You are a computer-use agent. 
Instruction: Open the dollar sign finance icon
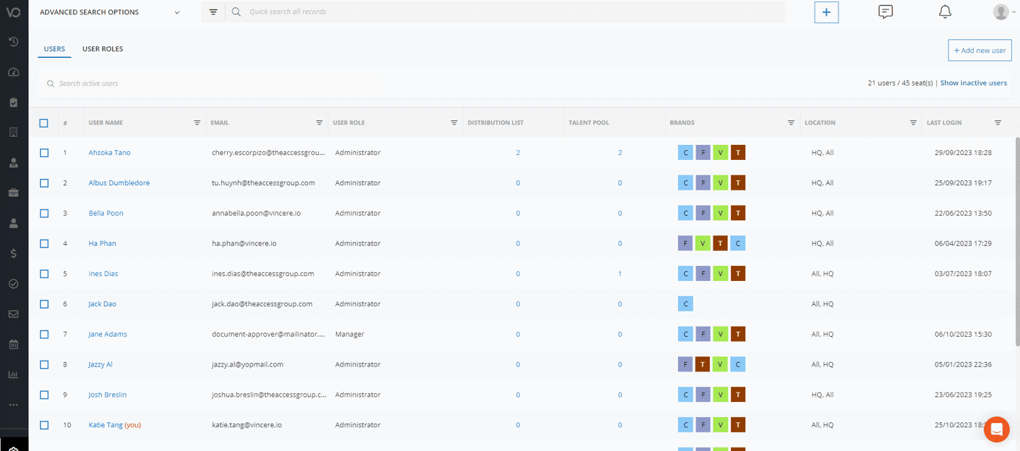[14, 253]
